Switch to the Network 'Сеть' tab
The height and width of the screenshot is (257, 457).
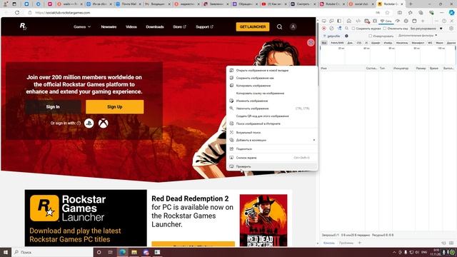386,21
